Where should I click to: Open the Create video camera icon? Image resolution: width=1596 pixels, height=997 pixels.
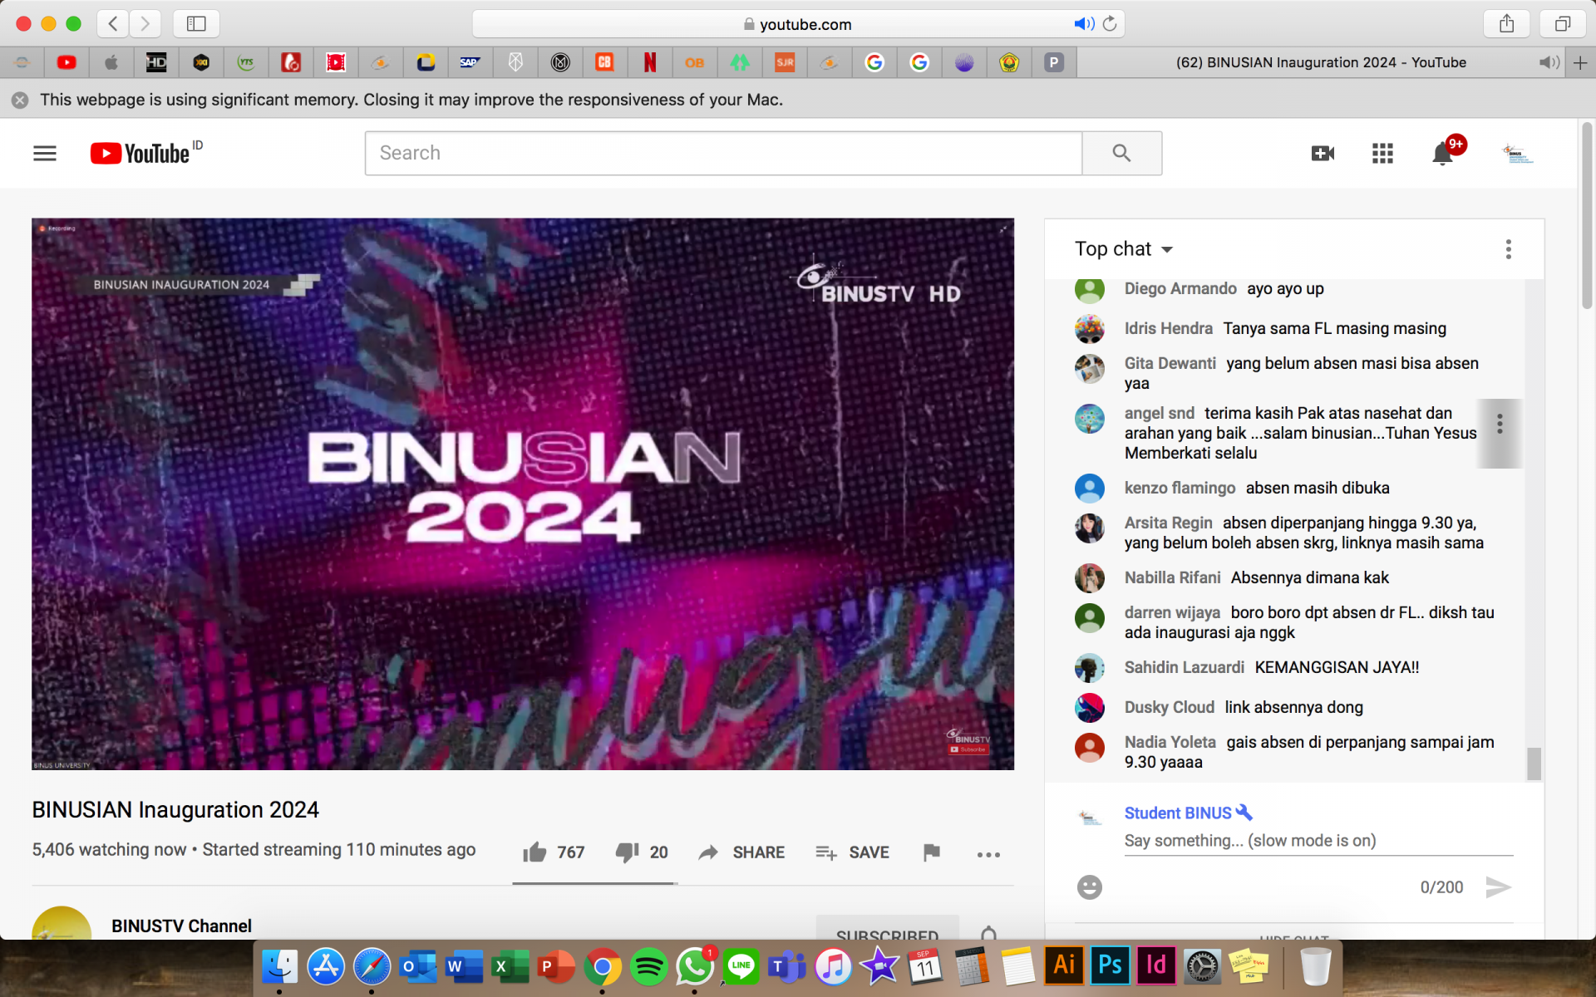point(1322,153)
